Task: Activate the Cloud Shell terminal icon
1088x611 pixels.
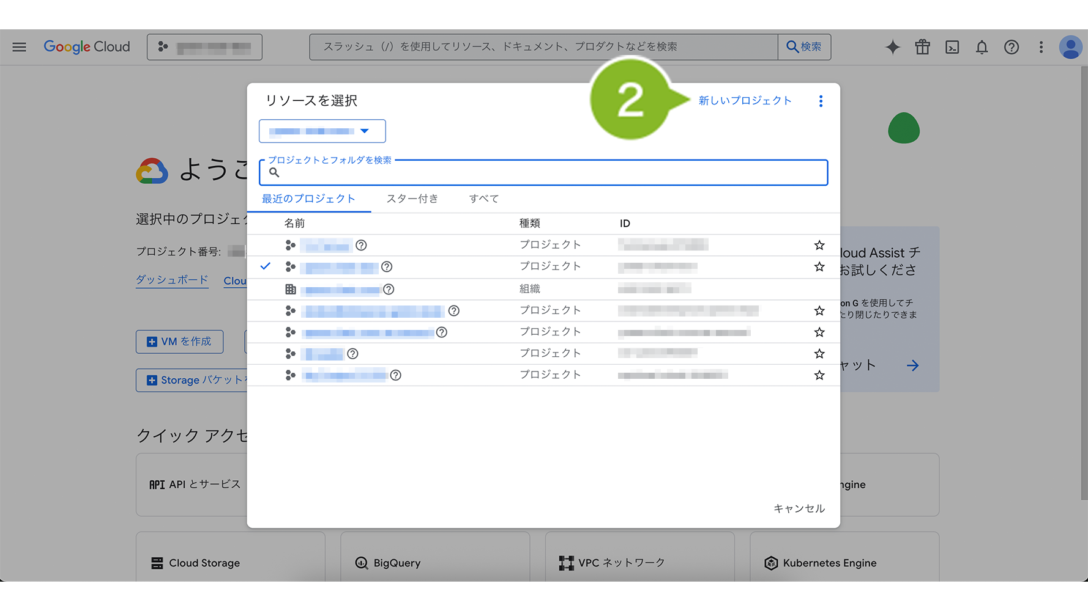Action: (x=952, y=47)
